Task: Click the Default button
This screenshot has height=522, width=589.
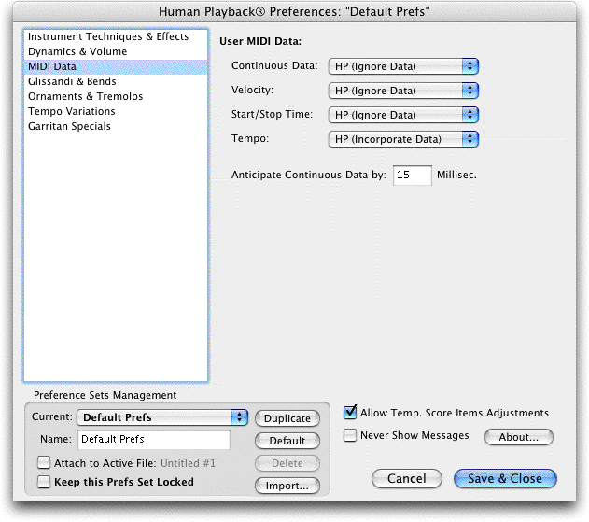Action: pyautogui.click(x=287, y=441)
